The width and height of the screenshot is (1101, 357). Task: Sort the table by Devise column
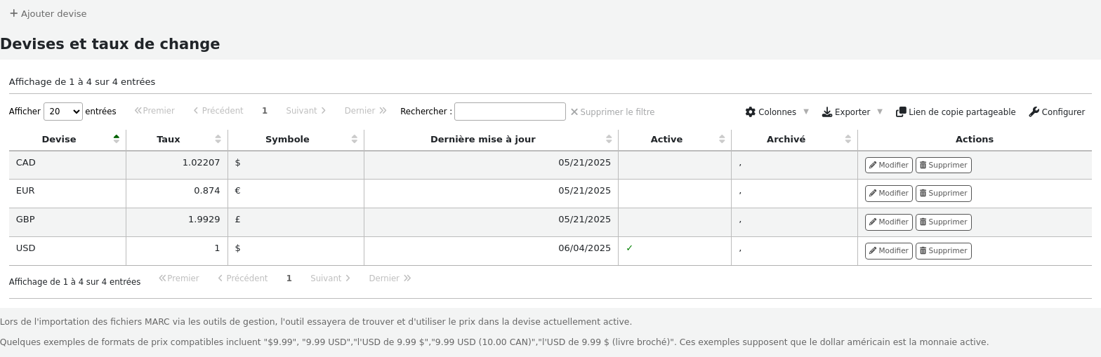point(67,140)
